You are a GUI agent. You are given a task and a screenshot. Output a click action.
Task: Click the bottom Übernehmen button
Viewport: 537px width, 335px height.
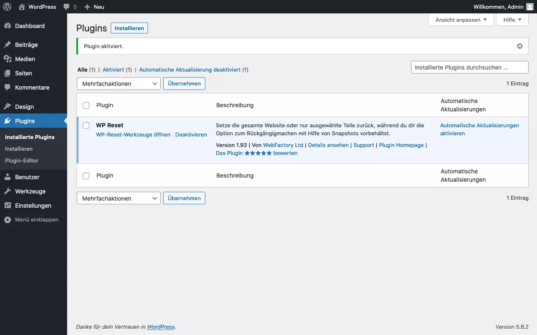click(184, 198)
